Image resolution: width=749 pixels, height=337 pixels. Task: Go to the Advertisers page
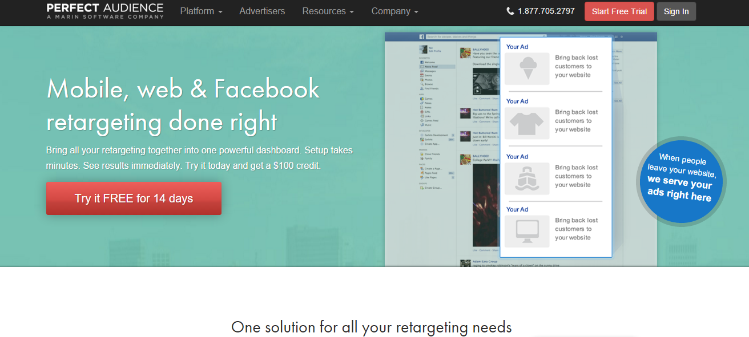click(262, 11)
